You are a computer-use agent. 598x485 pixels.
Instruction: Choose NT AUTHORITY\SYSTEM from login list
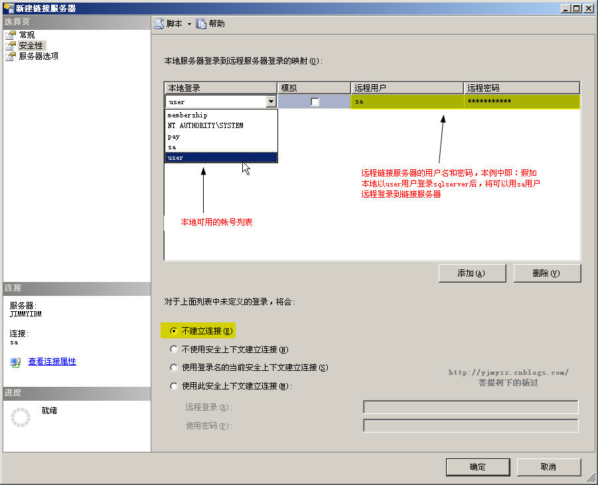(x=221, y=125)
